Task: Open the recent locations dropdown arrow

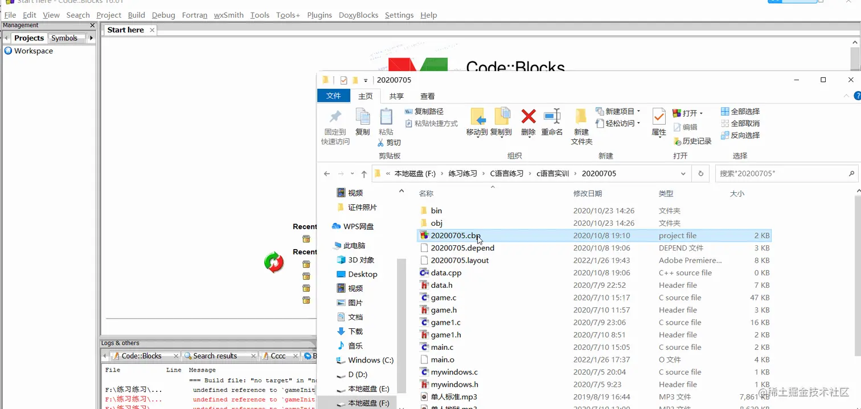Action: [353, 174]
